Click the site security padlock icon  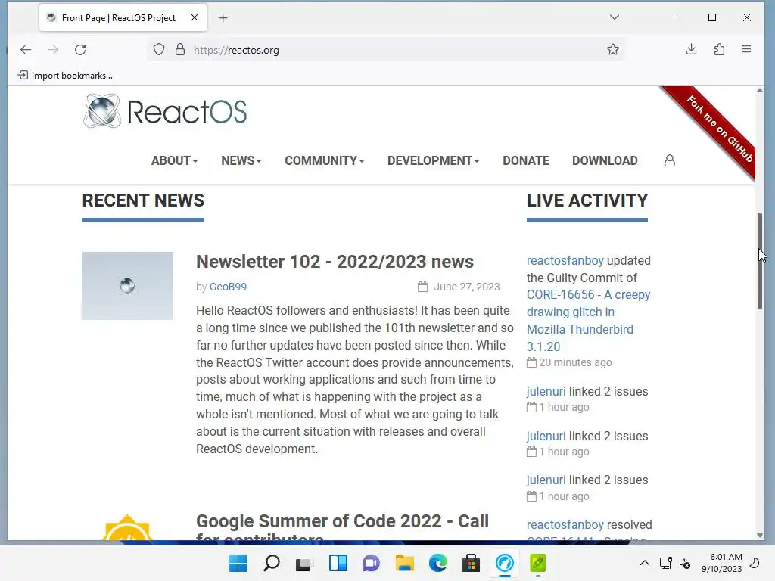pyautogui.click(x=180, y=50)
